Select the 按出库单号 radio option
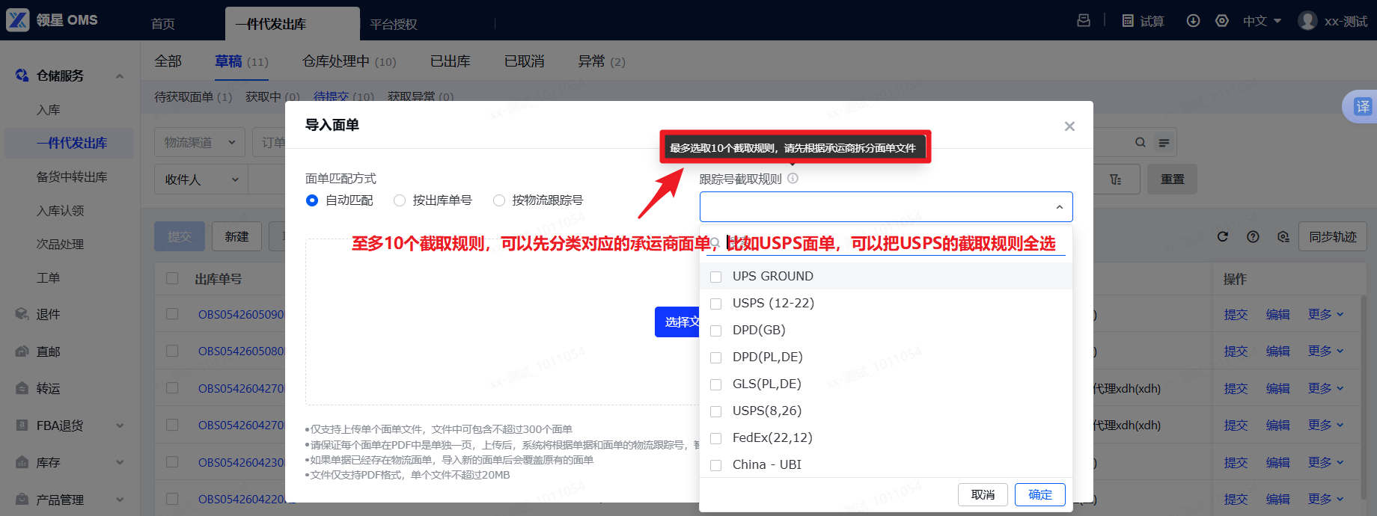Image resolution: width=1377 pixels, height=516 pixels. tap(400, 200)
